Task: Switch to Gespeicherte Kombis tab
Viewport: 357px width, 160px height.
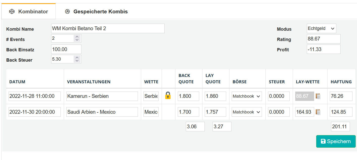Action: tap(100, 12)
